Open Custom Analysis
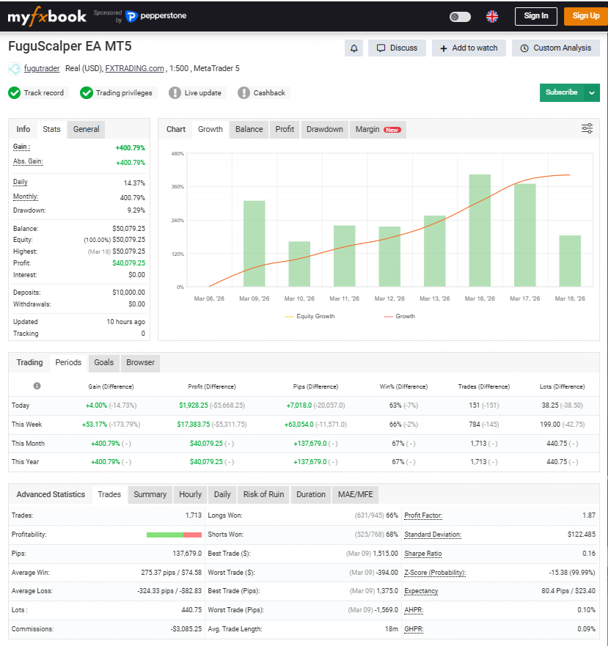This screenshot has width=608, height=646. (x=556, y=48)
